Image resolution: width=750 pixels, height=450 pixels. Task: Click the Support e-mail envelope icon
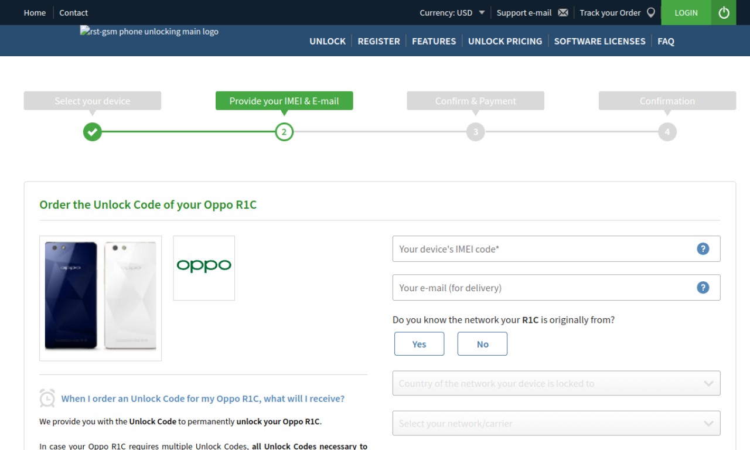[563, 13]
